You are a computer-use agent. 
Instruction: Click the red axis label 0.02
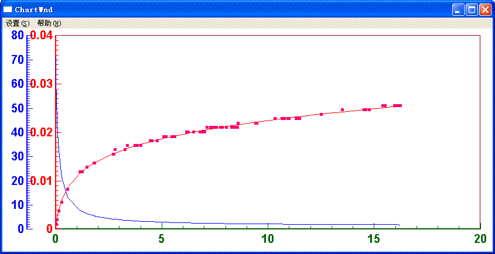(x=42, y=132)
